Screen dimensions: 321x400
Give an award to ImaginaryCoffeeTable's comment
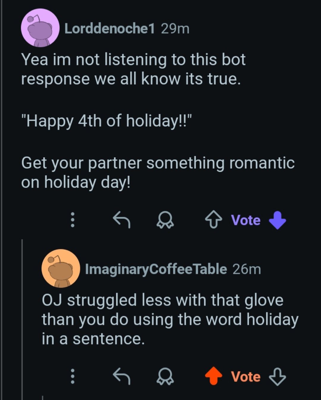(165, 376)
